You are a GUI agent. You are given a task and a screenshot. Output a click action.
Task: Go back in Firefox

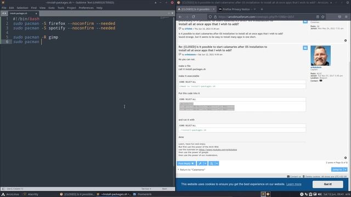coord(180,17)
